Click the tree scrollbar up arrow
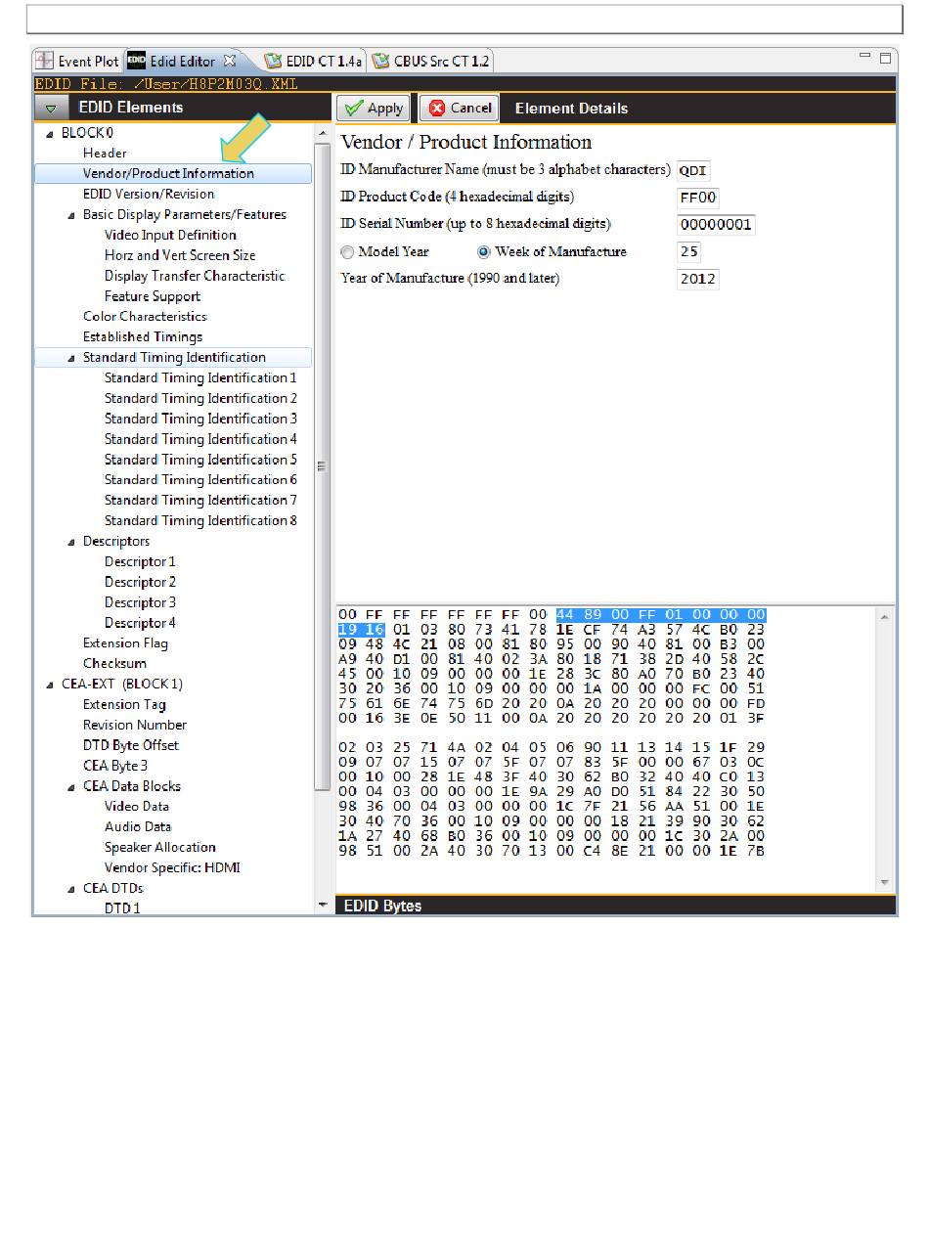The image size is (929, 1239). click(x=324, y=133)
